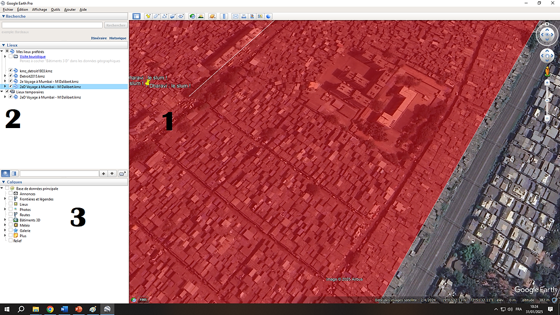Viewport: 560px width, 315px height.
Task: Click the Print icon
Action: point(243,16)
